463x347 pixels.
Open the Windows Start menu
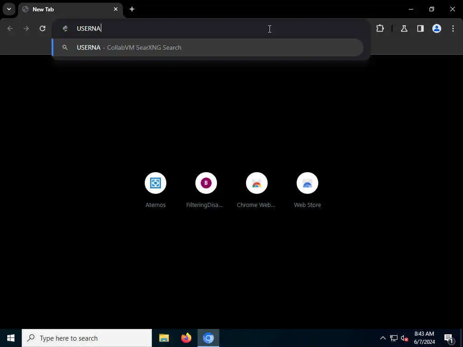click(11, 338)
